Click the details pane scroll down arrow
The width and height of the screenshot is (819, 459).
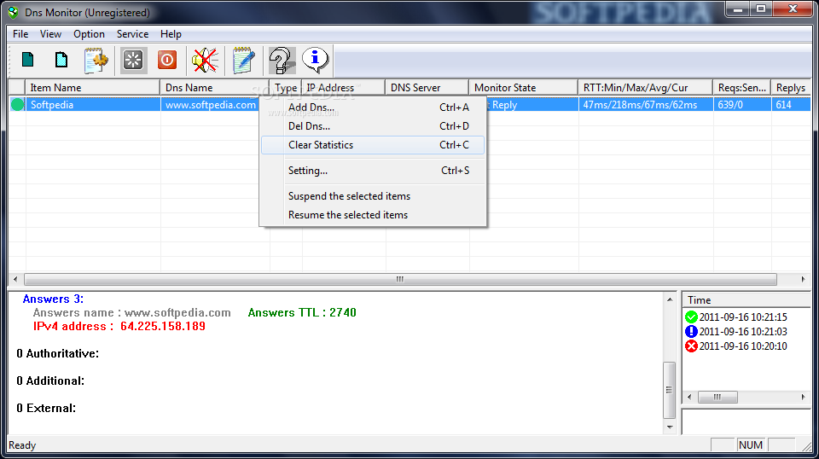tap(670, 427)
